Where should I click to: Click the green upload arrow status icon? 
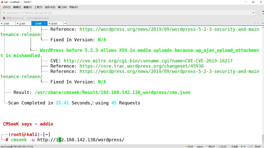pyautogui.click(x=242, y=146)
